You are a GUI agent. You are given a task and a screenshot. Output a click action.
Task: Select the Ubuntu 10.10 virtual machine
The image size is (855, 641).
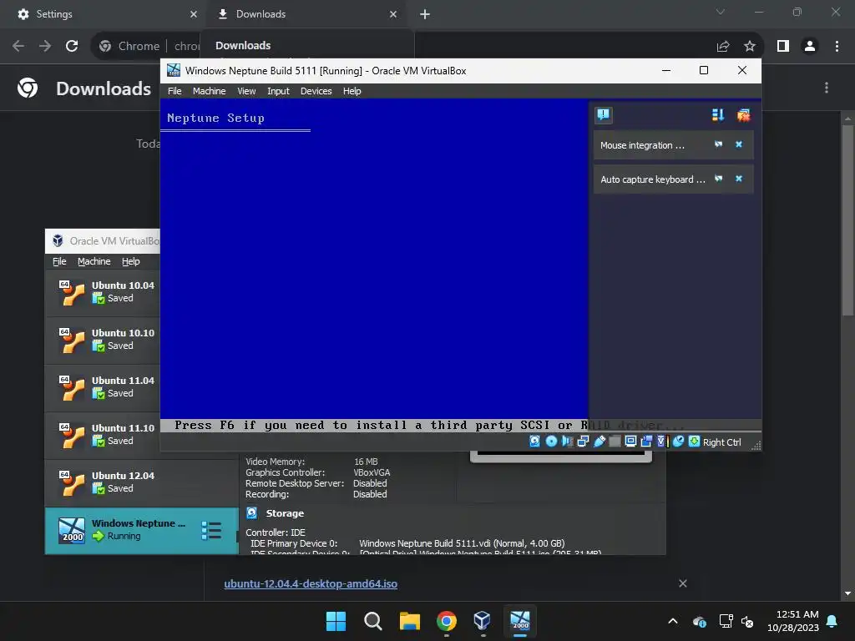[103, 341]
